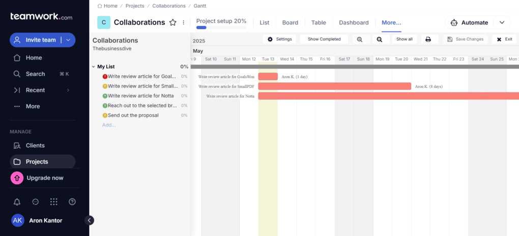Open notifications bell icon
Screen dimensions: 519x236
tap(17, 201)
